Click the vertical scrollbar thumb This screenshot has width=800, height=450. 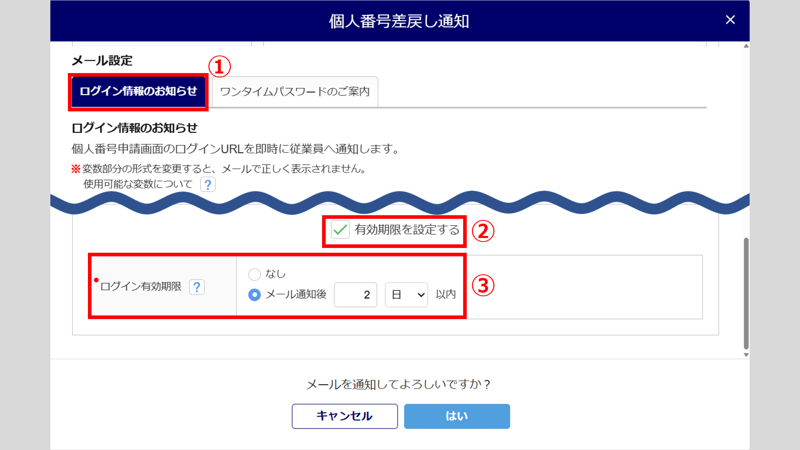click(x=746, y=293)
